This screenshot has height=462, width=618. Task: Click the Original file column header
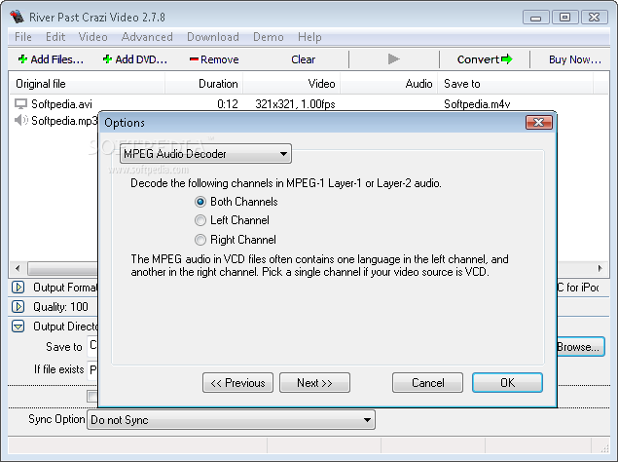point(87,84)
